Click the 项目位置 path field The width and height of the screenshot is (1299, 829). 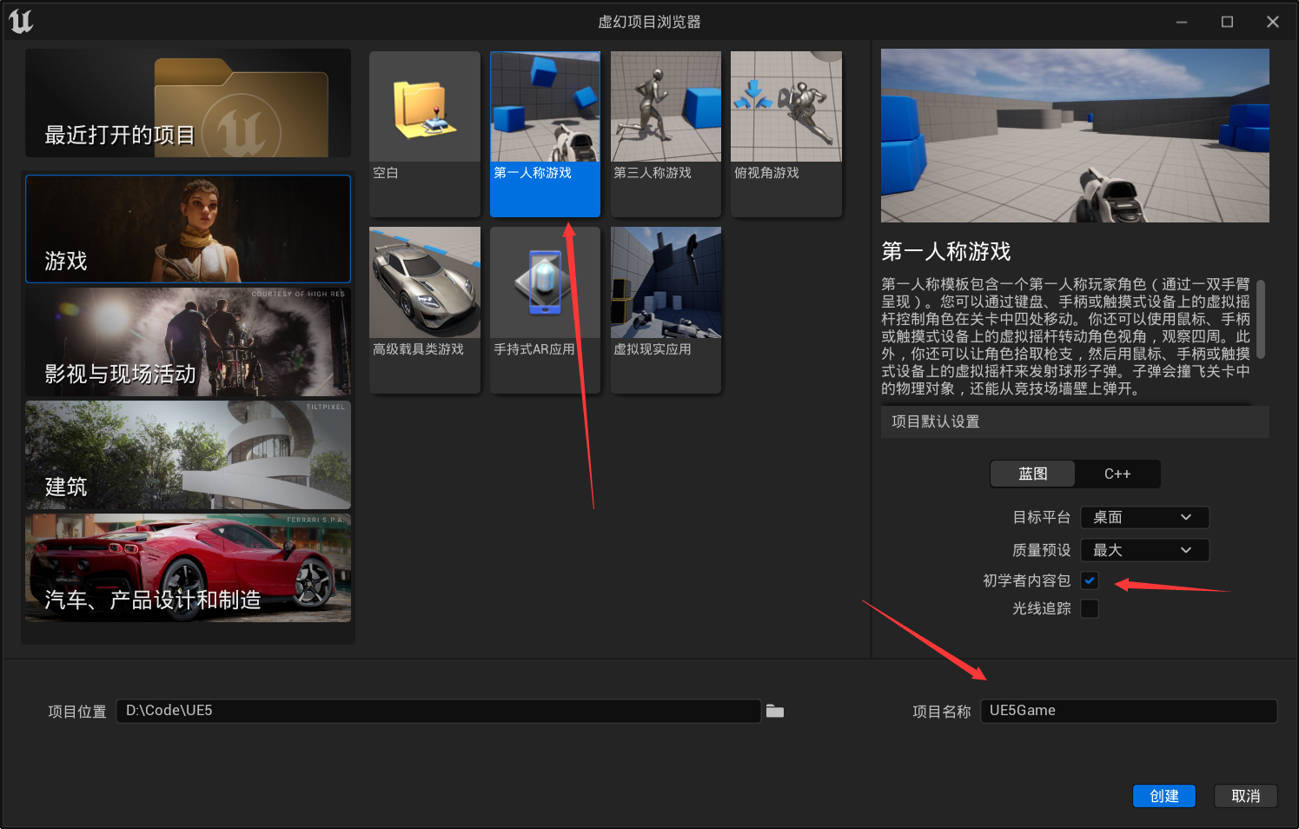click(x=439, y=711)
